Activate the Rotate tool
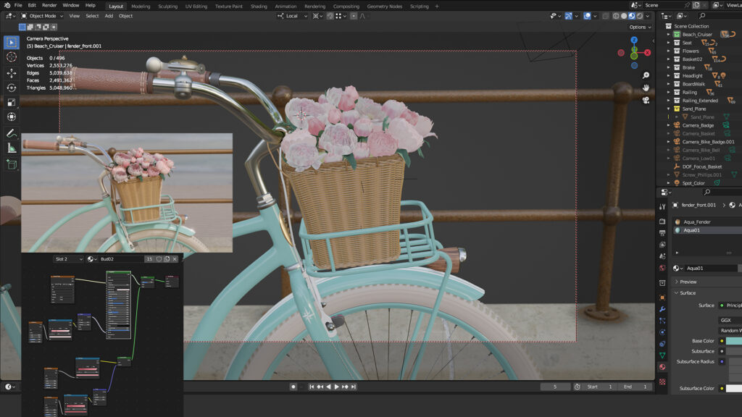Screen dimensions: 742x417 12,88
